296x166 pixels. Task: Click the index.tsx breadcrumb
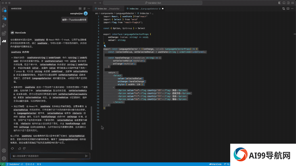[143, 13]
